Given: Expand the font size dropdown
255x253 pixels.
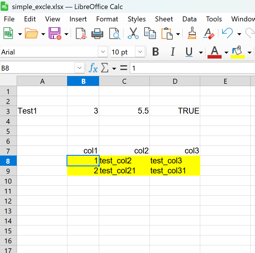Looking at the screenshot, I should pyautogui.click(x=140, y=52).
